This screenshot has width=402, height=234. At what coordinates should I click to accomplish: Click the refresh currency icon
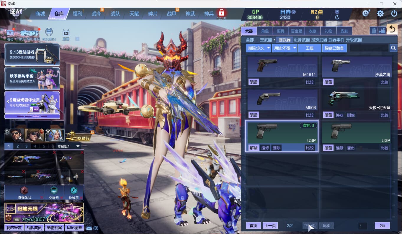337,17
